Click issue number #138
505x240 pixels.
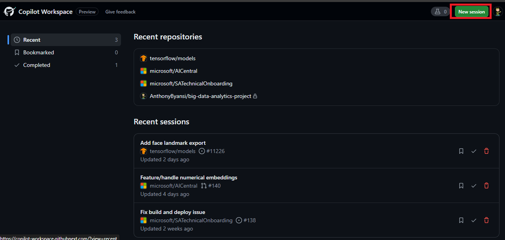point(250,220)
